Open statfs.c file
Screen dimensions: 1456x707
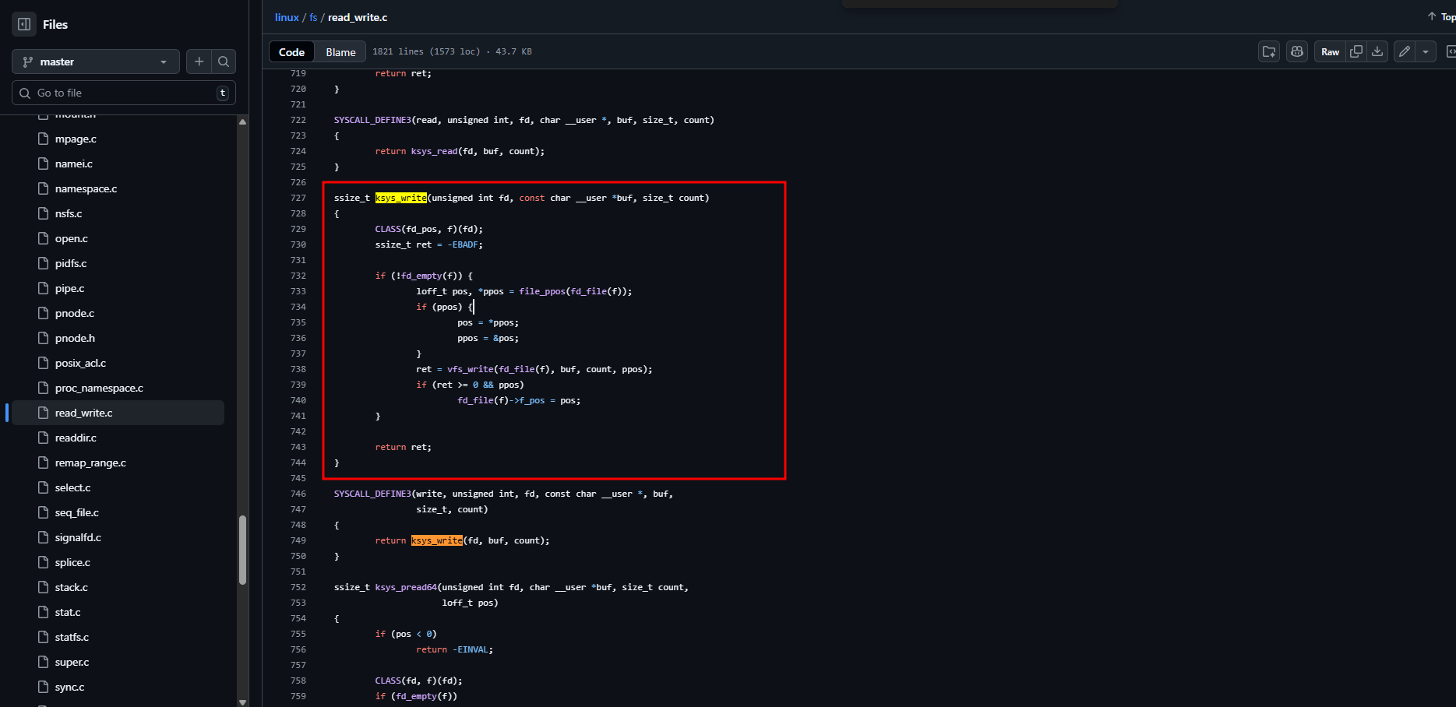(x=72, y=637)
